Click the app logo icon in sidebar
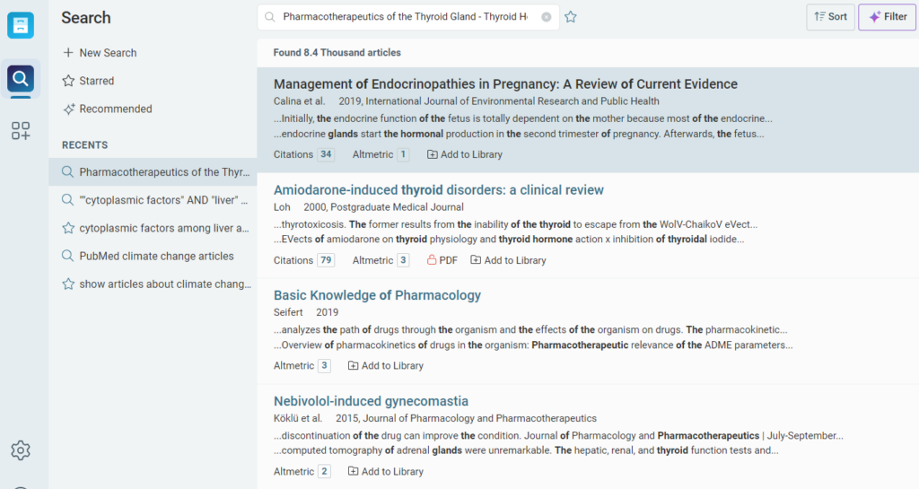The width and height of the screenshot is (919, 489). click(21, 25)
